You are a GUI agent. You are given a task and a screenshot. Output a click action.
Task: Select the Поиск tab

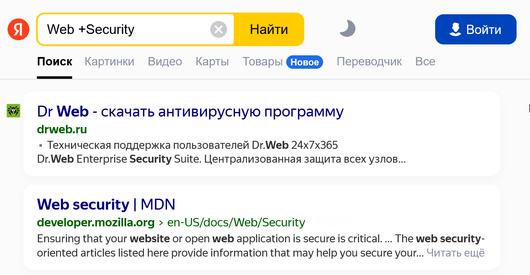point(55,62)
